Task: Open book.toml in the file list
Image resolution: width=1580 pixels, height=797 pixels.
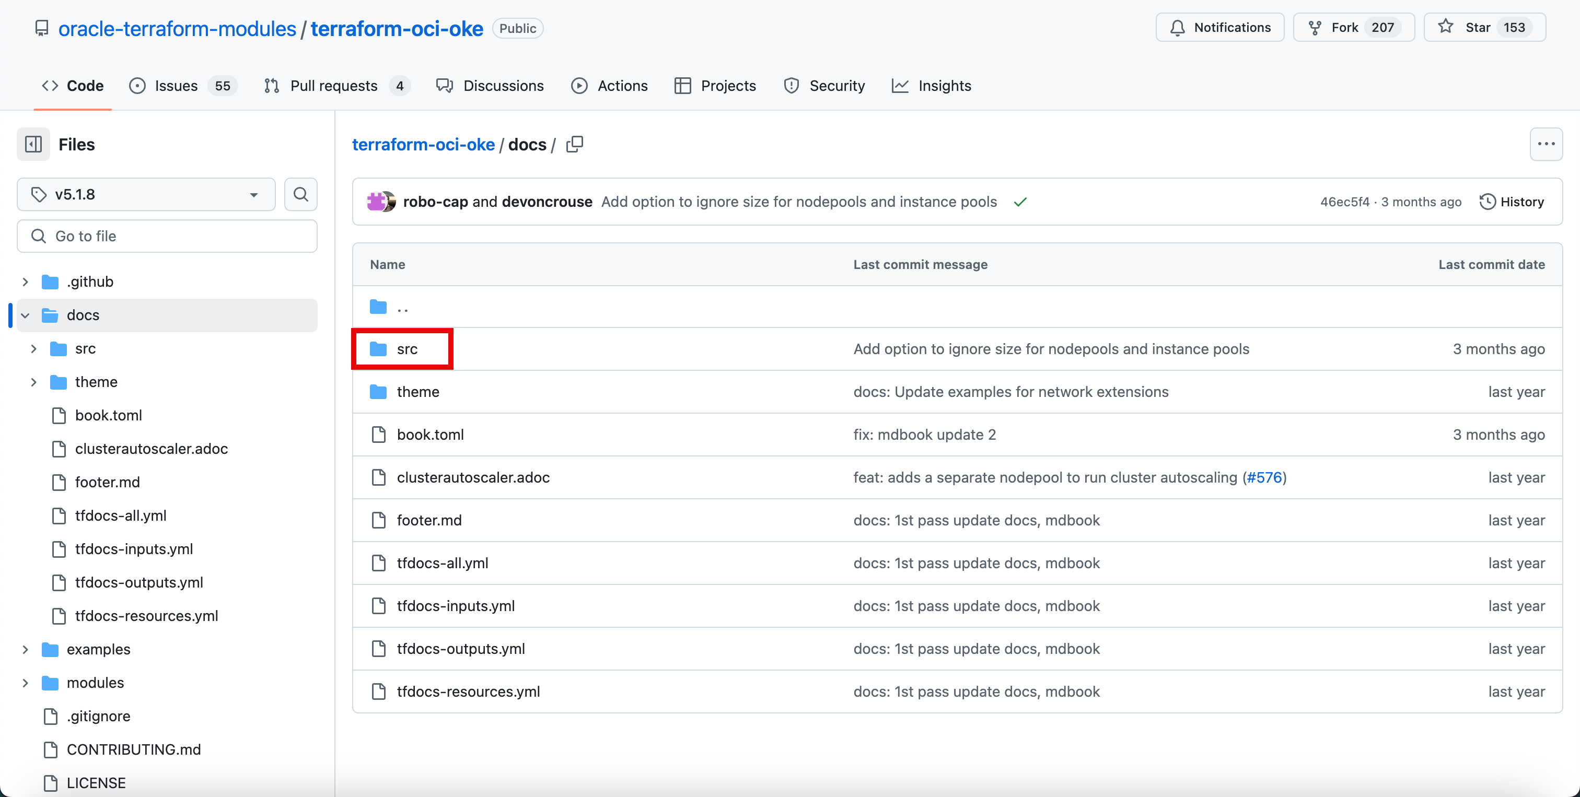Action: 430,435
